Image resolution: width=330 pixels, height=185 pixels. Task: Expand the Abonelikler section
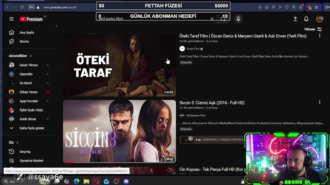pyautogui.click(x=20, y=56)
